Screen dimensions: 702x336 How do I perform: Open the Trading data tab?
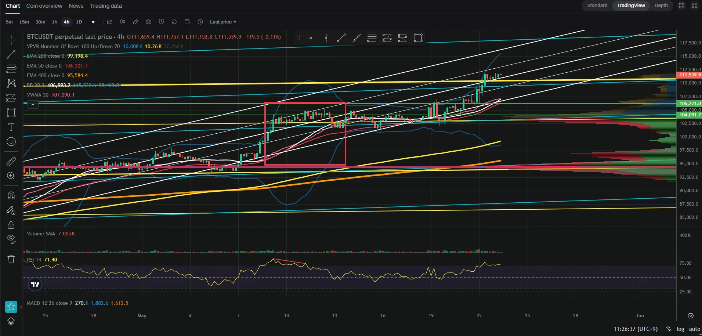pos(106,6)
